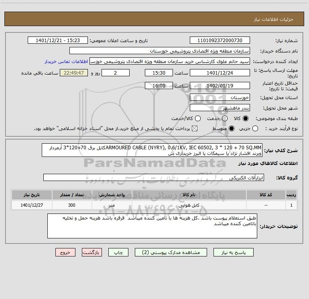309x299 pixels.
Task: Click the کابل هوایی item cell
Action: tap(189, 205)
